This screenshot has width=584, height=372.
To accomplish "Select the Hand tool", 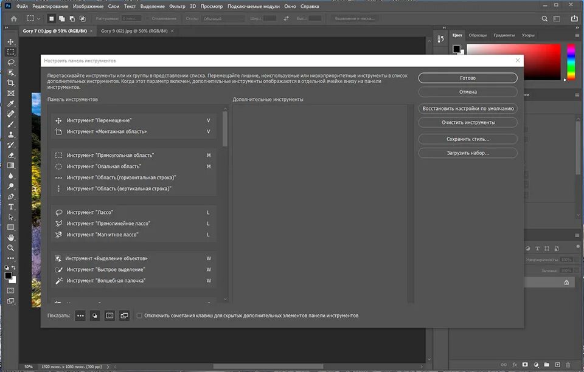I will (x=11, y=237).
